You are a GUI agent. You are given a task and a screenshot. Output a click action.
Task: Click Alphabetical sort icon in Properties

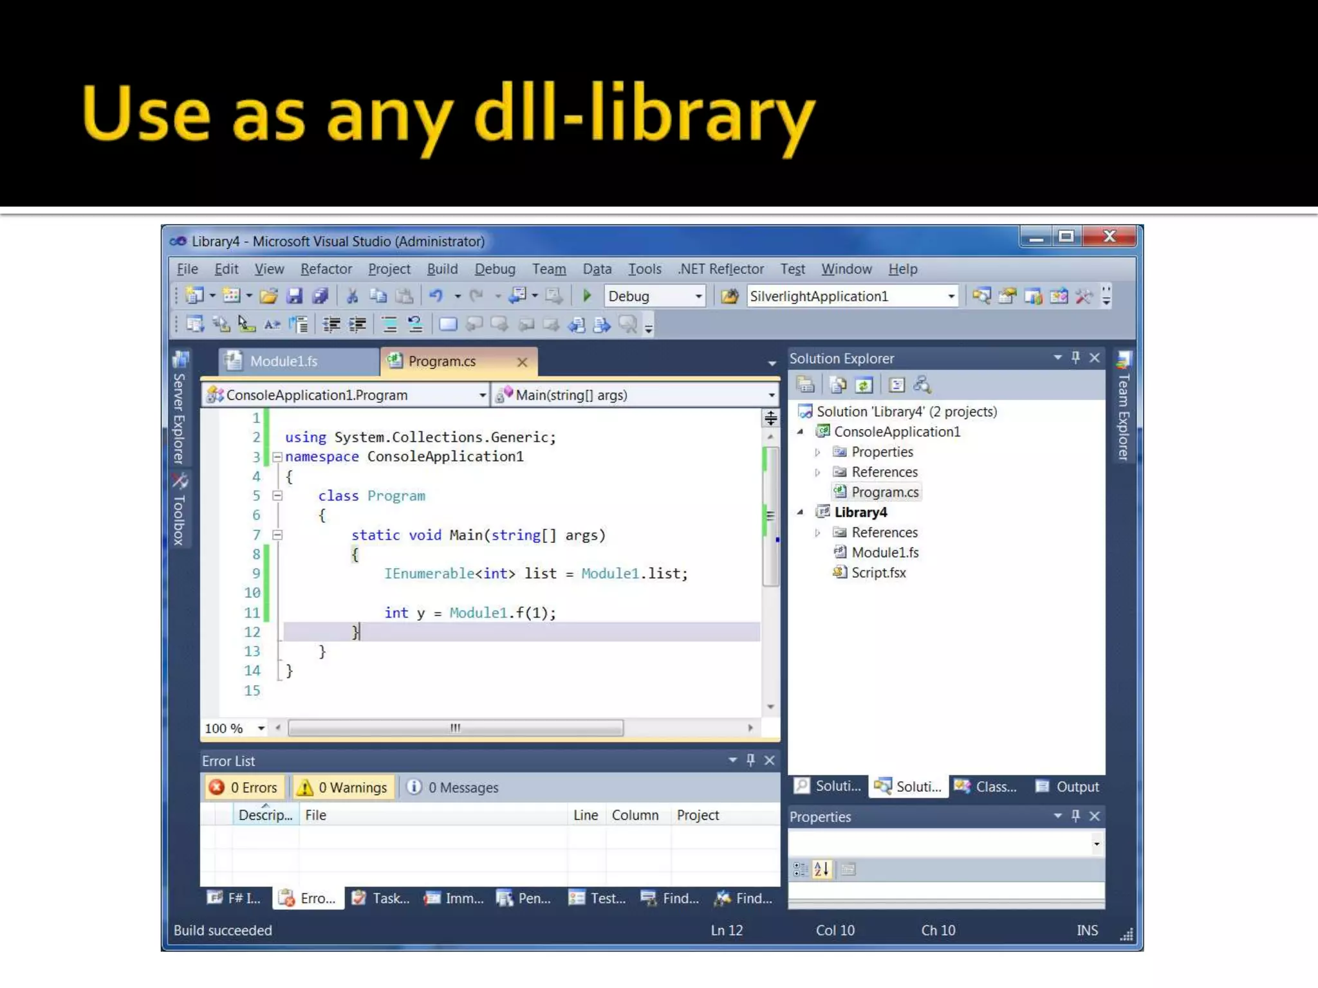tap(822, 870)
